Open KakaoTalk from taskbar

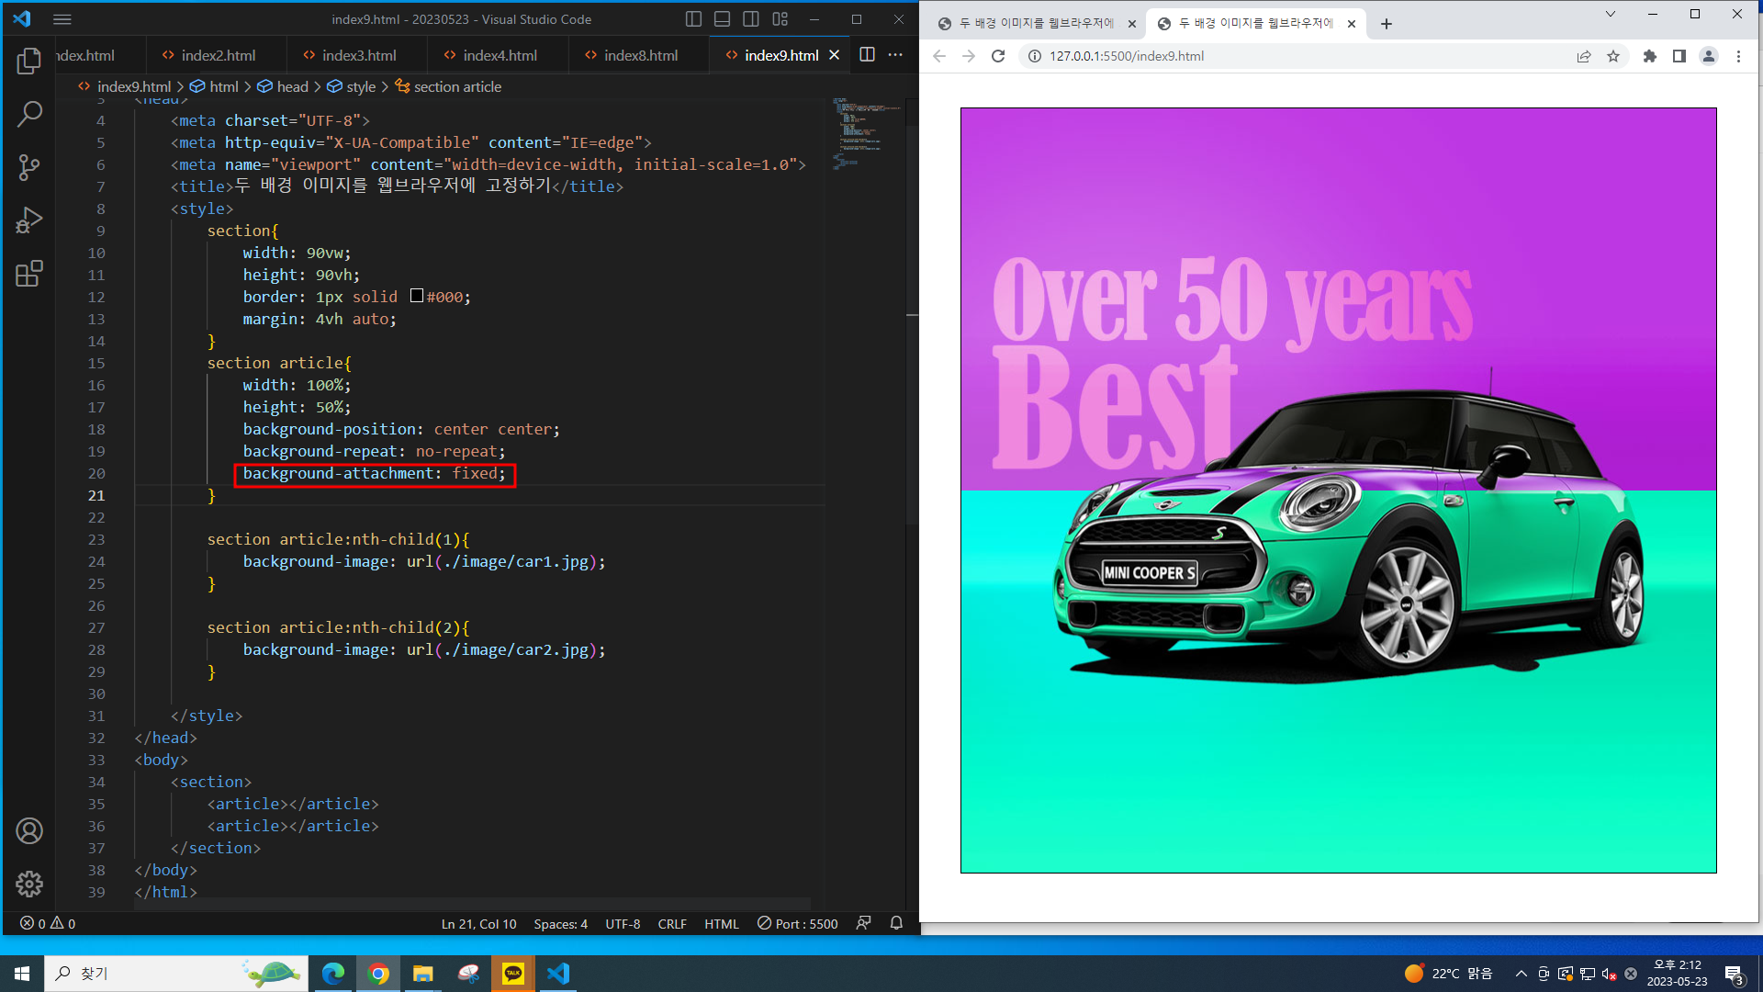pyautogui.click(x=513, y=973)
